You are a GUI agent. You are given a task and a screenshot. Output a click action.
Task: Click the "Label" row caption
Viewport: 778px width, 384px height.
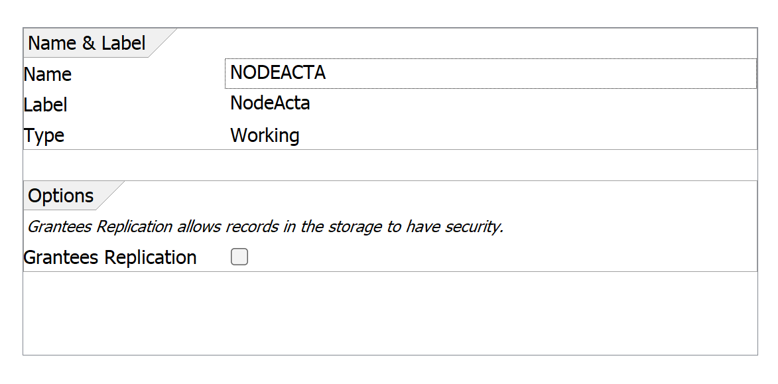(x=46, y=105)
